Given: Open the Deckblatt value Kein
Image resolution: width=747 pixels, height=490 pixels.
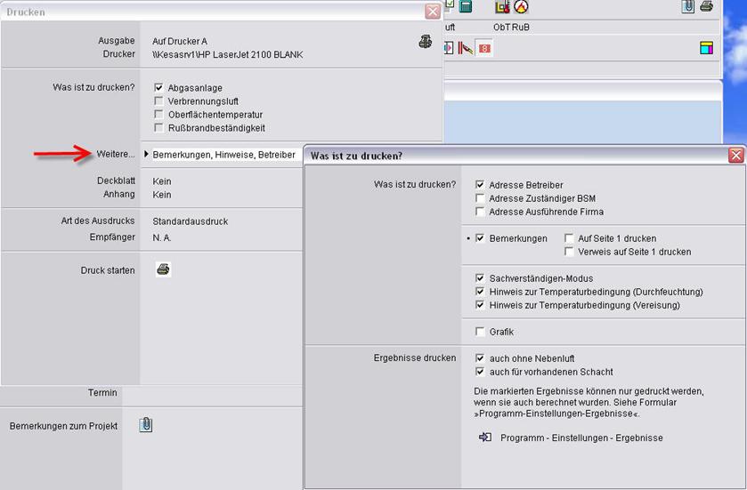Looking at the screenshot, I should (162, 181).
